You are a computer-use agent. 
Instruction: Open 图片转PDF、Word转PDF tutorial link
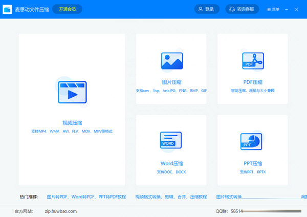86,197
